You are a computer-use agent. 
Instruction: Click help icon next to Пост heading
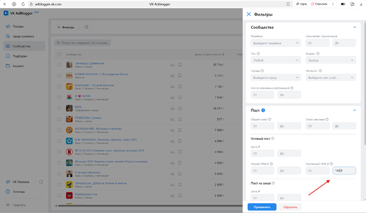263,110
